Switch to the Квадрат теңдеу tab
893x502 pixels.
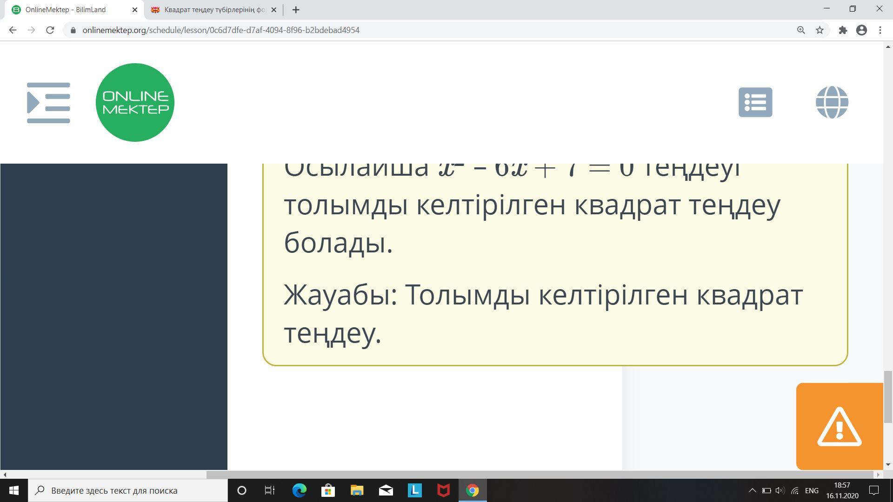(214, 10)
